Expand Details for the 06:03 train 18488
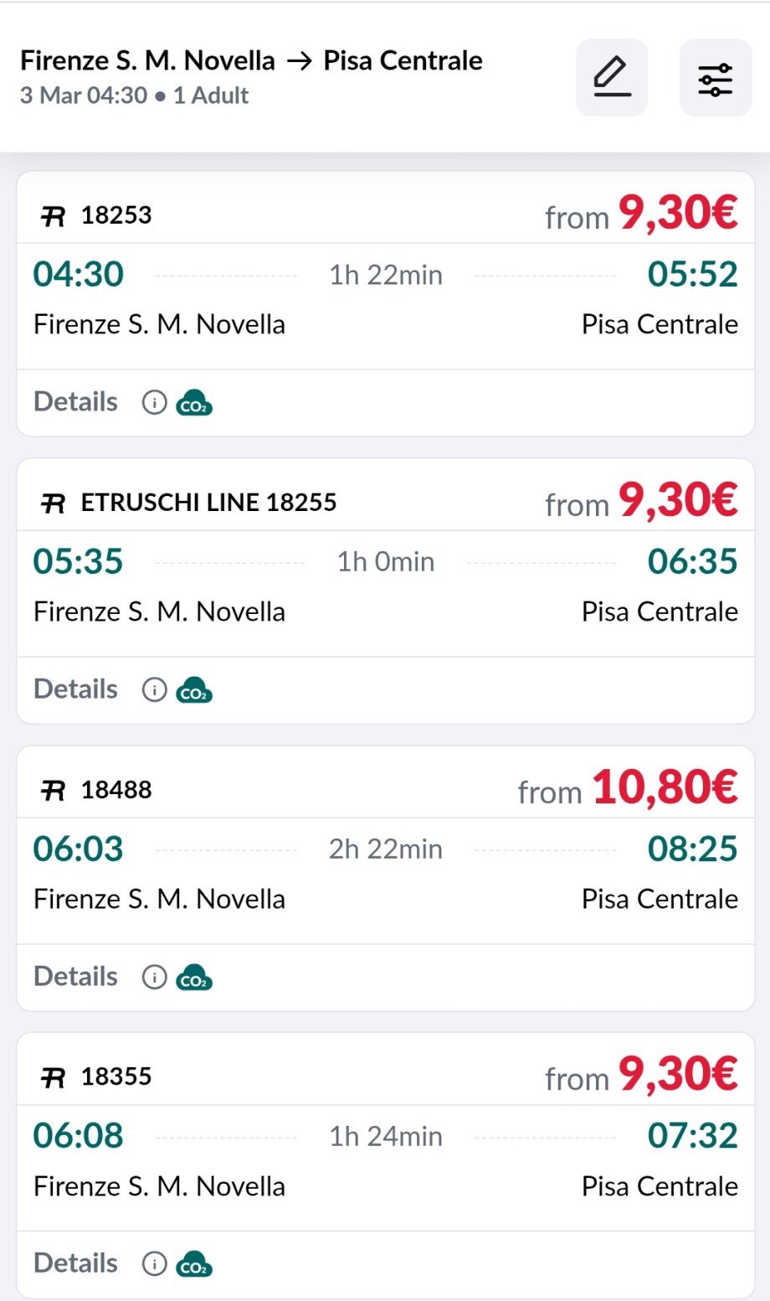The image size is (770, 1301). 75,977
